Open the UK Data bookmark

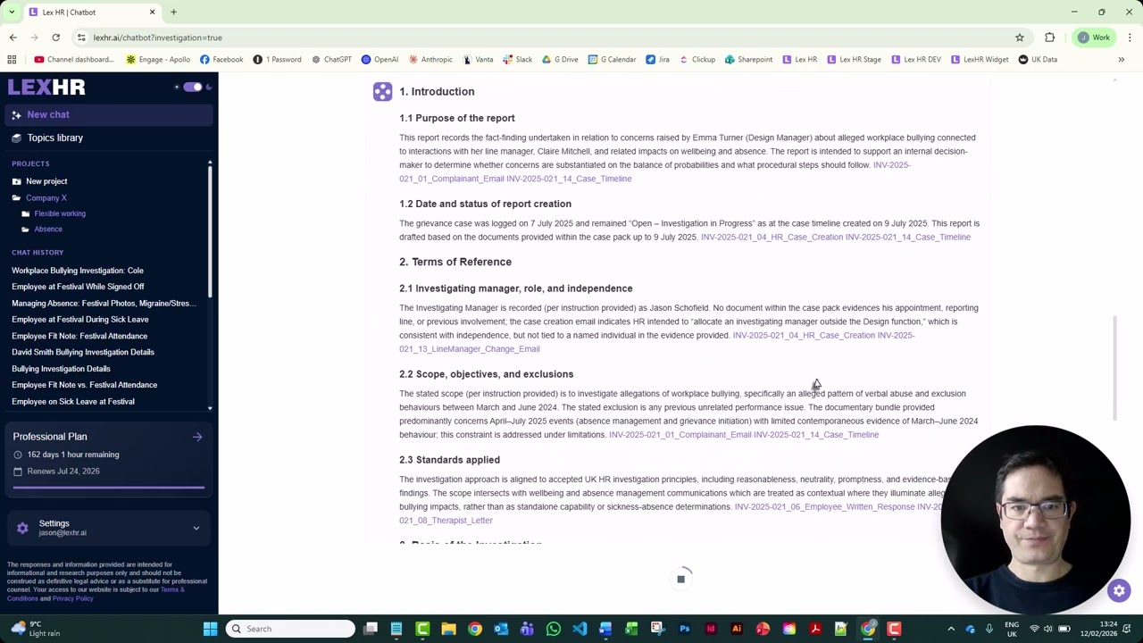(1038, 60)
